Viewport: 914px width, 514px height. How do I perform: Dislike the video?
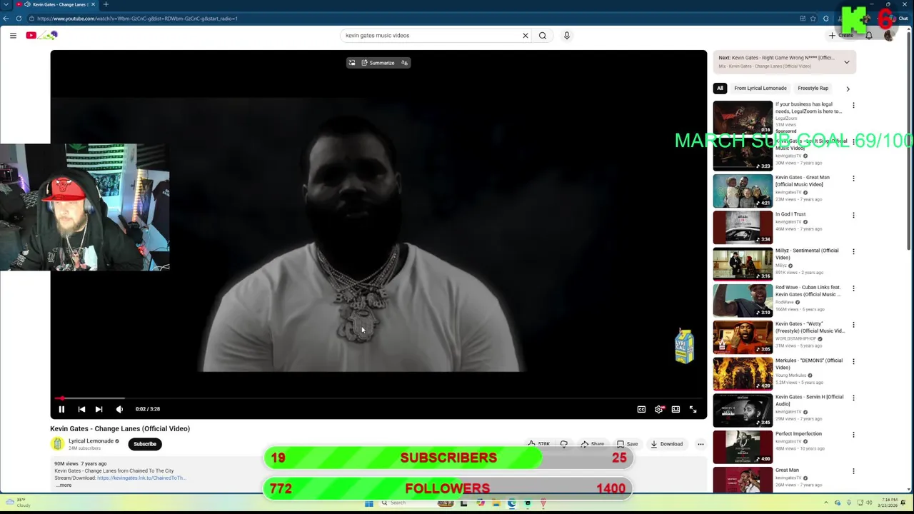point(564,444)
